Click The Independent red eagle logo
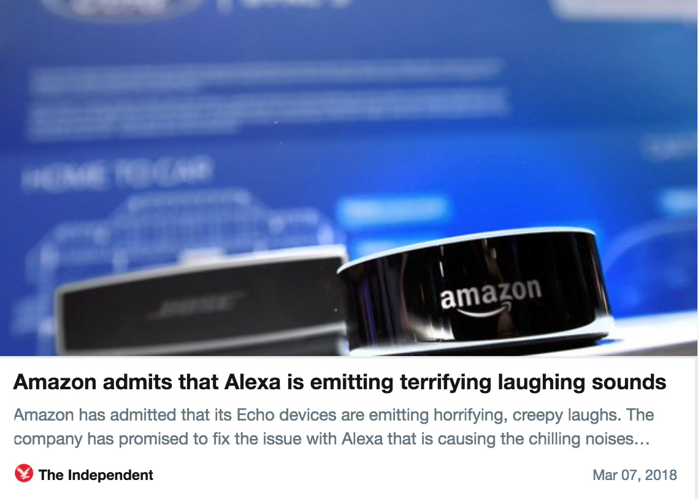Screen dimensions: 698x499 tap(24, 473)
